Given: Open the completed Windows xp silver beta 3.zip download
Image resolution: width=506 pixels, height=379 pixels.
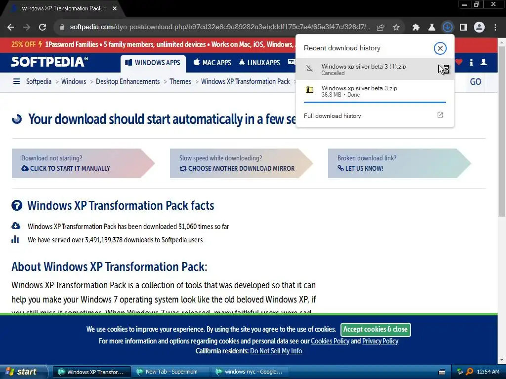Looking at the screenshot, I should point(375,91).
